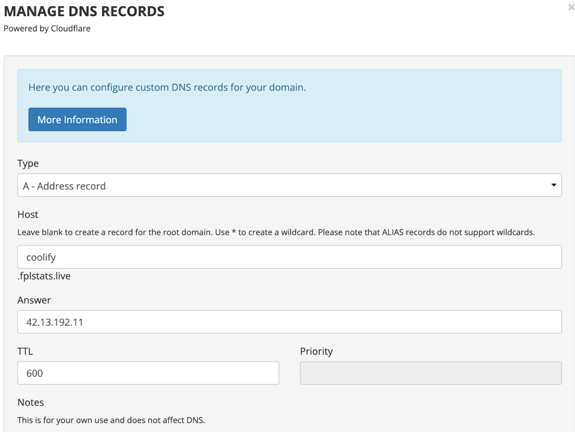This screenshot has height=432, width=575.
Task: Click the .fplstats.live domain suffix text
Action: coord(44,276)
